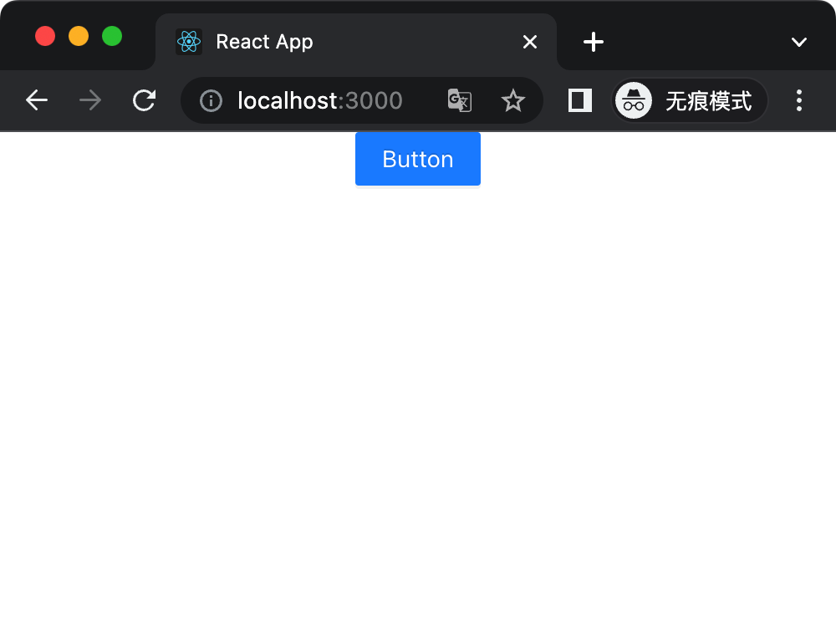This screenshot has height=627, width=836.
Task: Close the window with red button
Action: pyautogui.click(x=45, y=36)
